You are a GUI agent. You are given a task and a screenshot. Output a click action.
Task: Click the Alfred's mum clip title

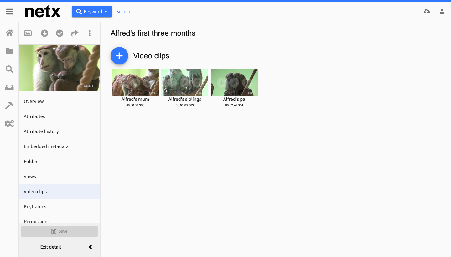tap(135, 99)
